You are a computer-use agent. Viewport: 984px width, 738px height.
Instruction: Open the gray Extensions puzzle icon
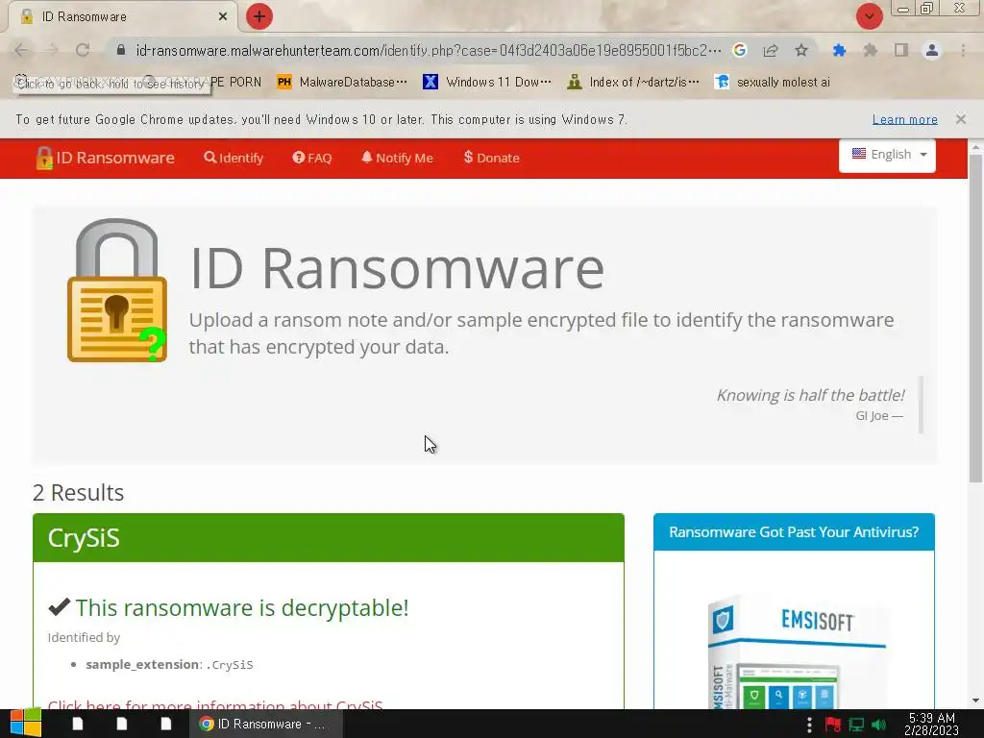point(870,50)
